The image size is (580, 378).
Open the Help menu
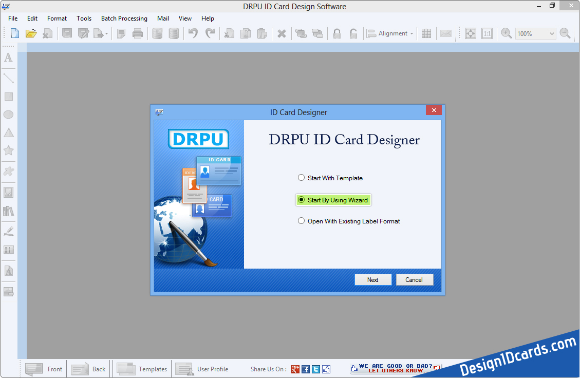[x=208, y=18]
